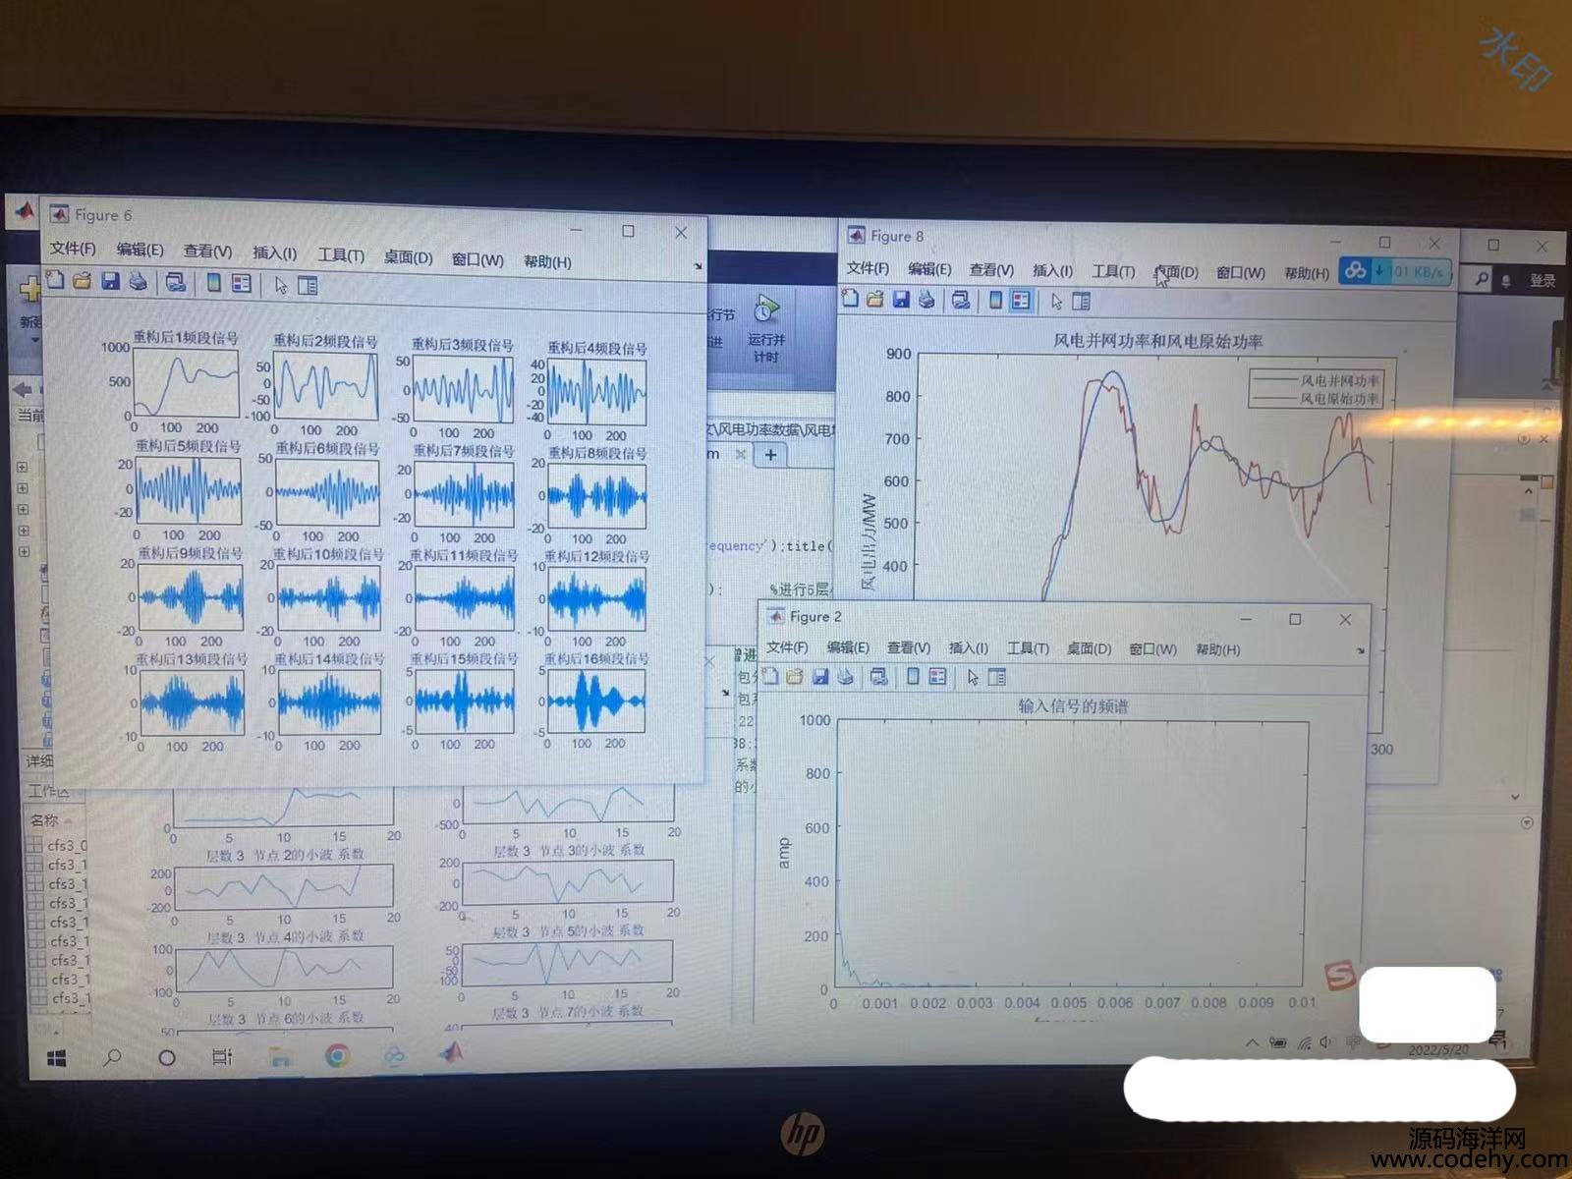Viewport: 1572px width, 1179px height.
Task: Print Figure 8 using the printer icon
Action: [x=926, y=300]
